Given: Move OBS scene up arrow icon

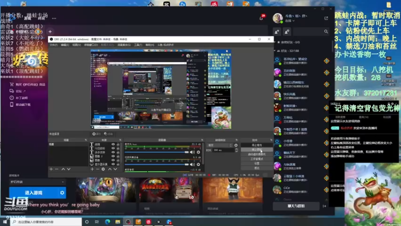Looking at the screenshot, I should pos(63,169).
